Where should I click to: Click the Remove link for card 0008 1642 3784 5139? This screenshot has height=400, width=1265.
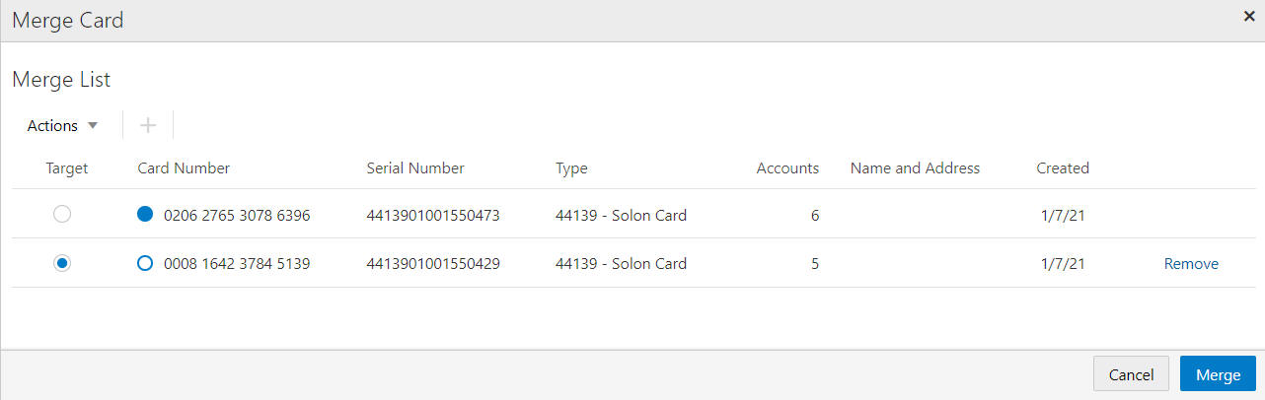[x=1191, y=263]
